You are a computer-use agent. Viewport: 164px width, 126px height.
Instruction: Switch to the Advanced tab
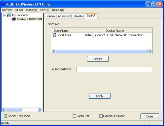click(x=64, y=16)
